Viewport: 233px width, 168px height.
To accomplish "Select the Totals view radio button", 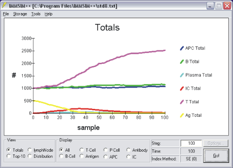I will pos(9,150).
